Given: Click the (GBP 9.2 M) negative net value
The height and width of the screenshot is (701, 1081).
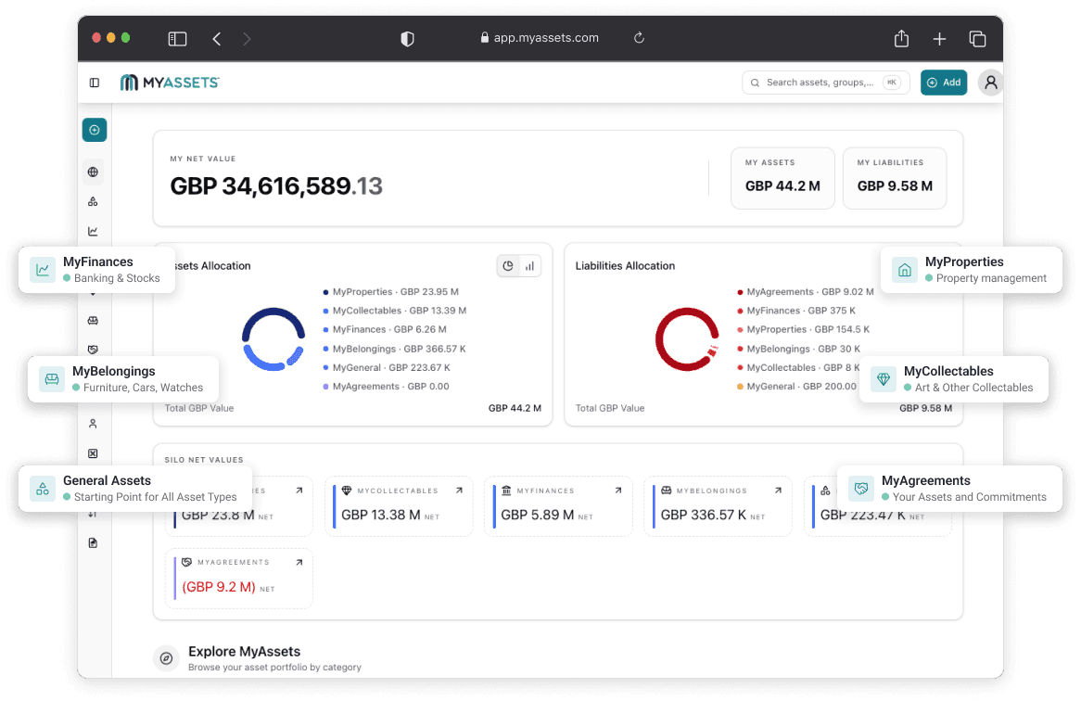Looking at the screenshot, I should (x=219, y=587).
